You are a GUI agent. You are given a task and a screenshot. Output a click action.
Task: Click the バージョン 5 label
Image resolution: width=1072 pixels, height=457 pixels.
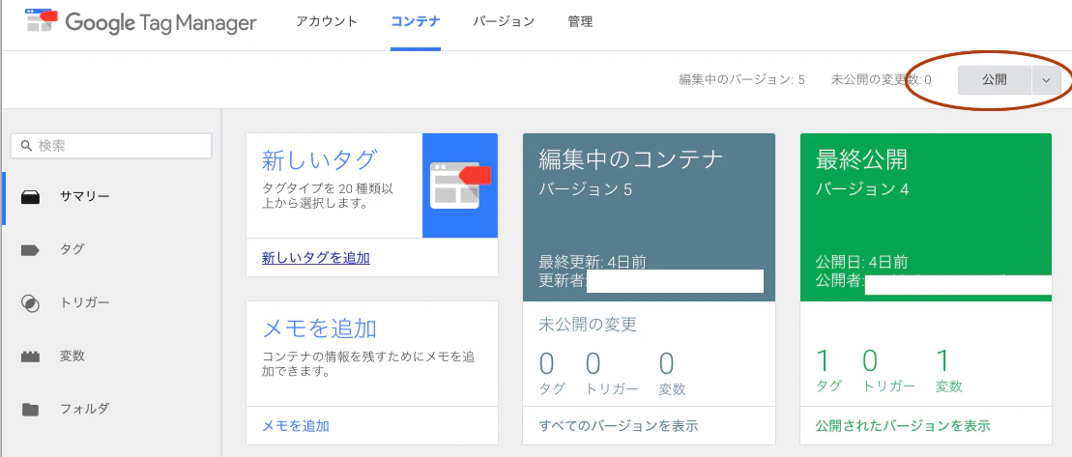pos(585,190)
